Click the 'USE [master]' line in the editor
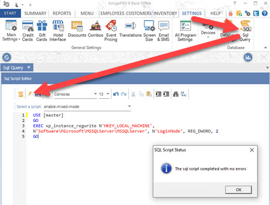Screen dimensions: 270x205 click(x=48, y=115)
